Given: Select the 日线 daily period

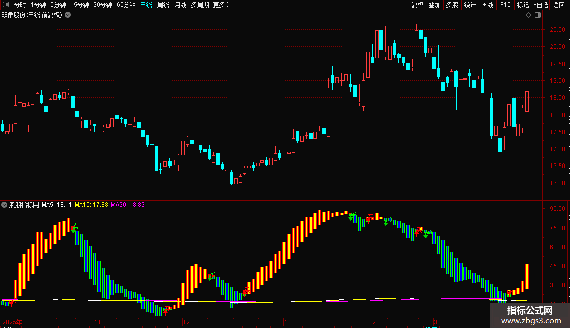Looking at the screenshot, I should click(x=146, y=5).
